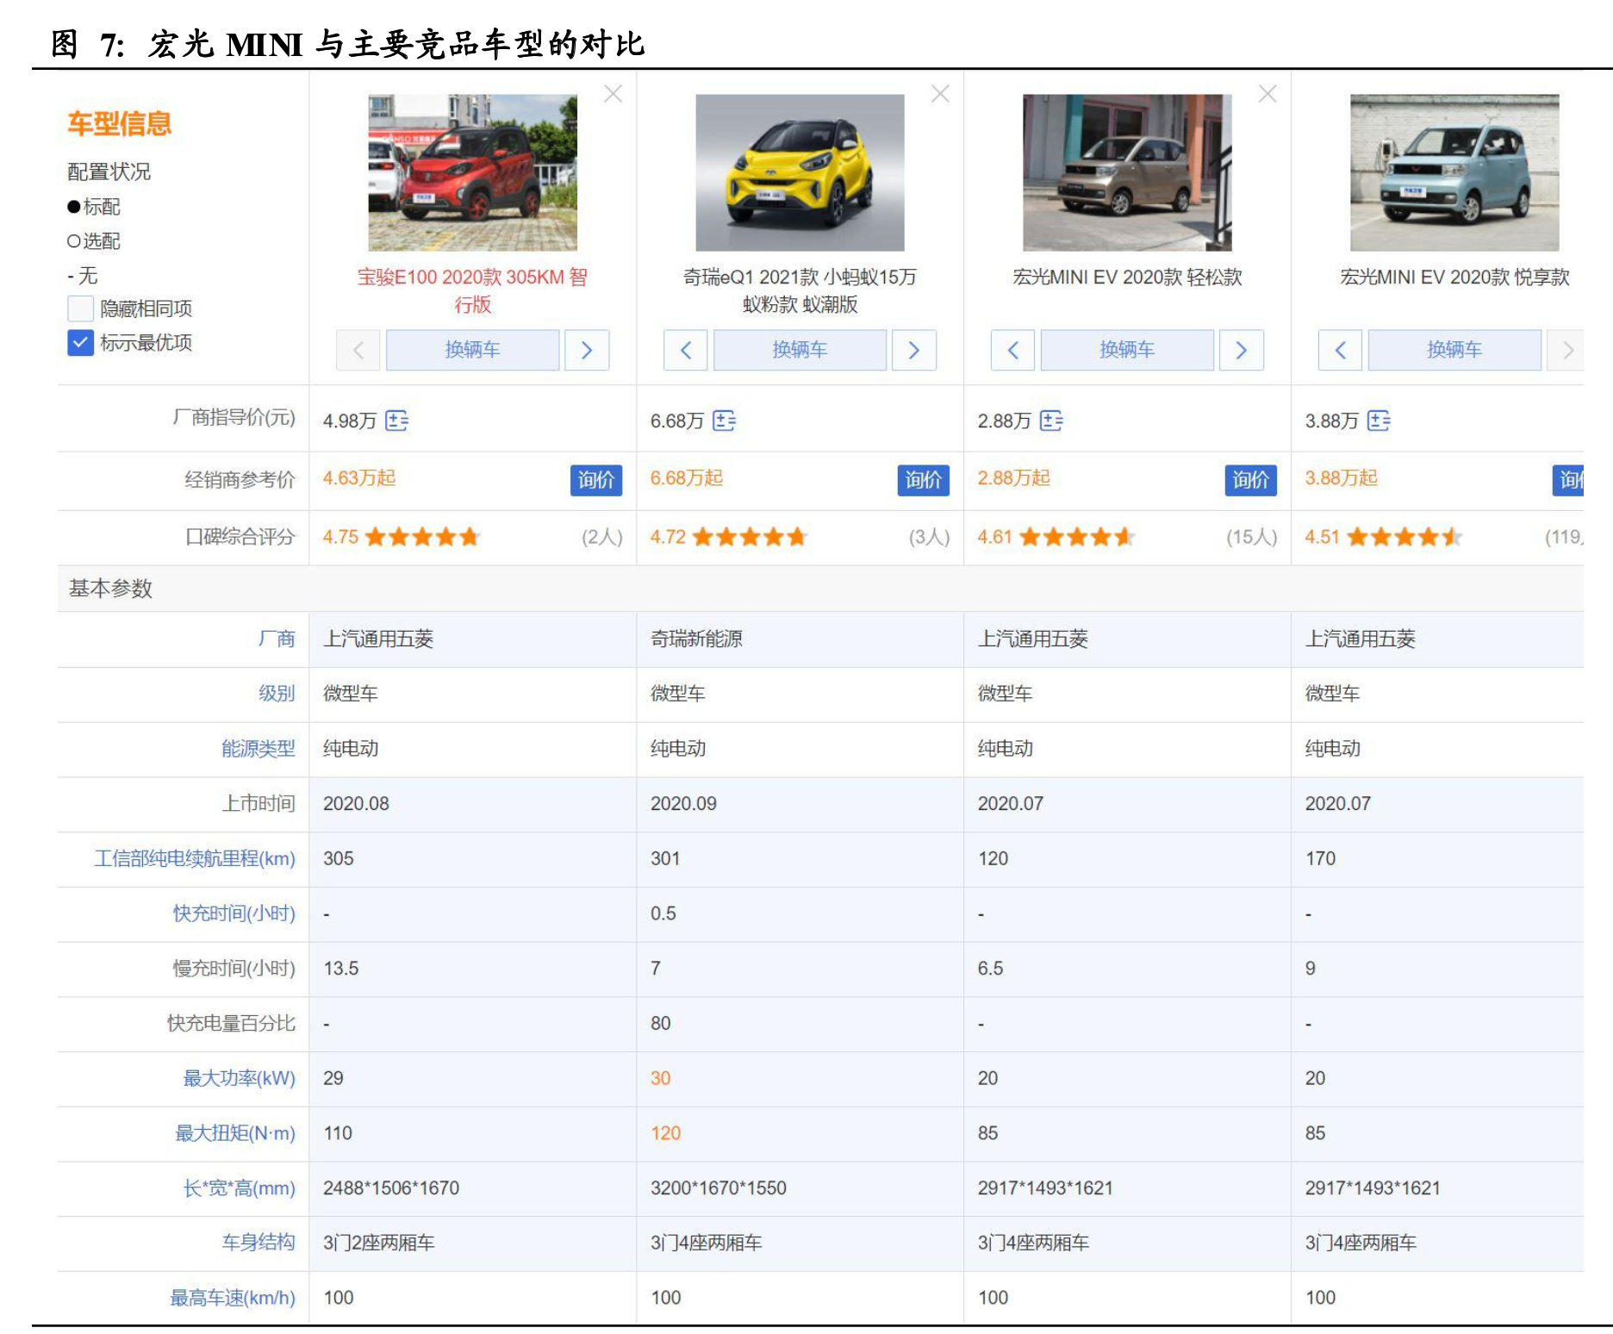Image resolution: width=1613 pixels, height=1334 pixels.
Task: Remove 宝骏E100 column via its X icon
Action: click(613, 94)
